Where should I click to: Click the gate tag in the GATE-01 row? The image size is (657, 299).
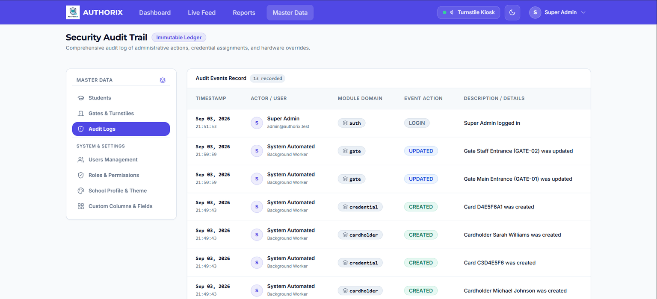click(352, 179)
